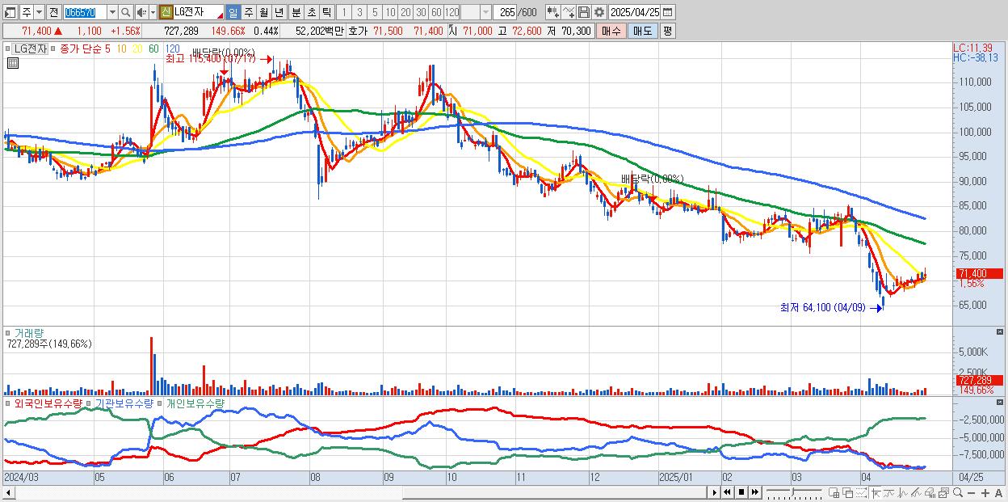
Task: Expand the dropdown arrow beside speaker icon
Action: click(x=153, y=12)
